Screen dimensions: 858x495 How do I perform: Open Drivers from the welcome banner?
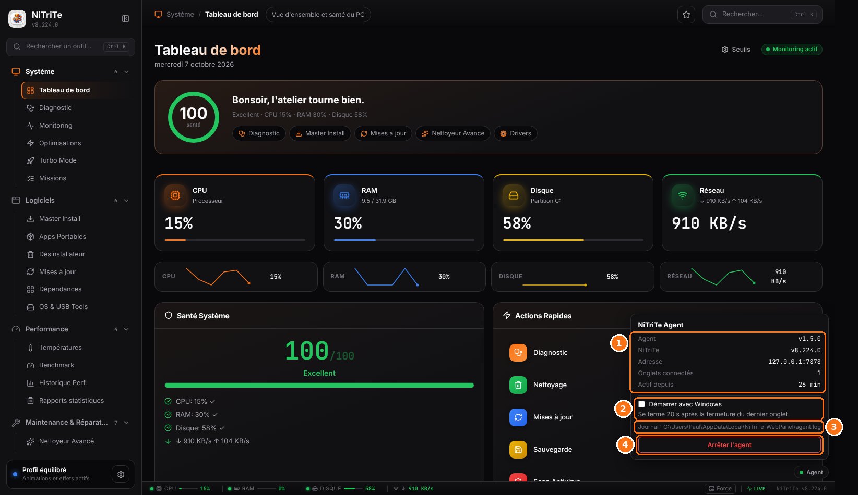click(x=516, y=133)
